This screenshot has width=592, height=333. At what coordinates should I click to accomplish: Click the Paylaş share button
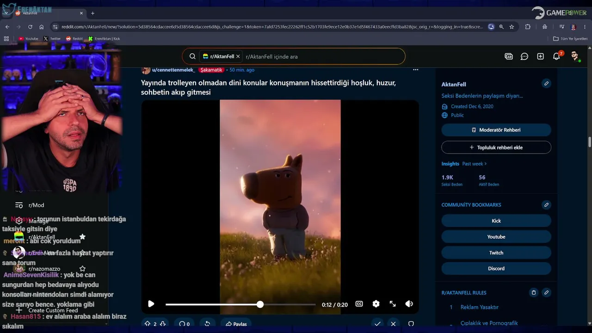[x=236, y=324]
